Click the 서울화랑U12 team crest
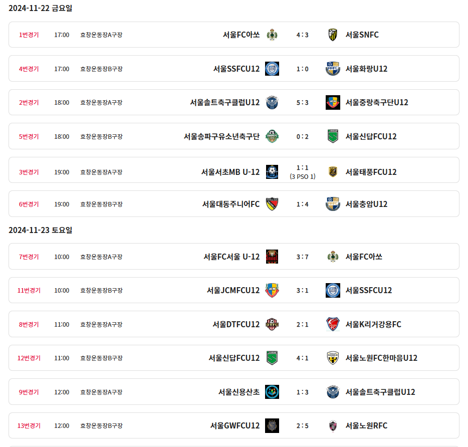This screenshot has width=468, height=447. click(333, 69)
